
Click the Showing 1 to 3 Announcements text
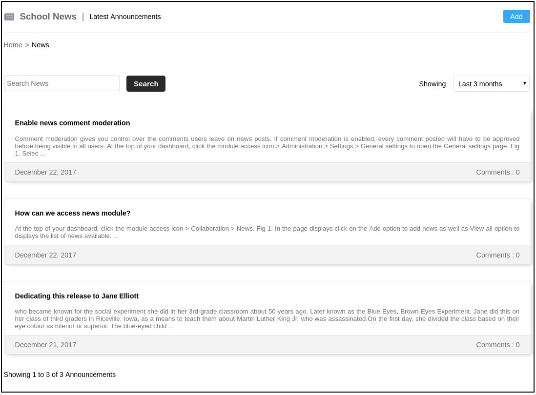60,375
